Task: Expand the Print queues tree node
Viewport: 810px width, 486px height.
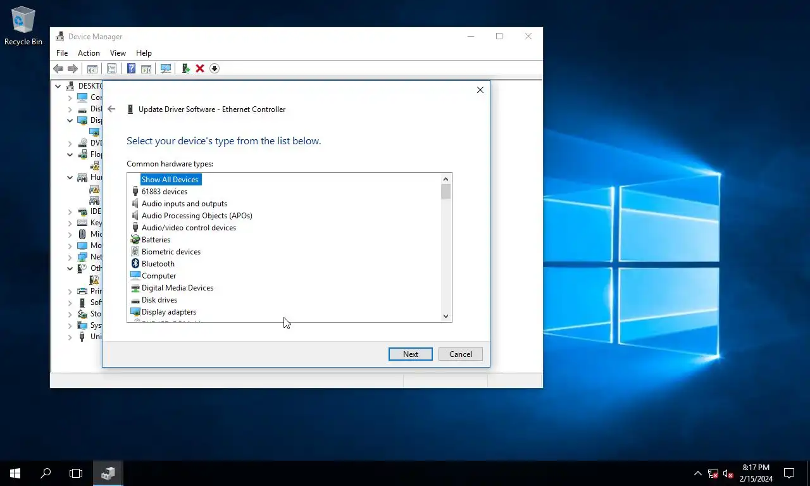Action: (70, 291)
